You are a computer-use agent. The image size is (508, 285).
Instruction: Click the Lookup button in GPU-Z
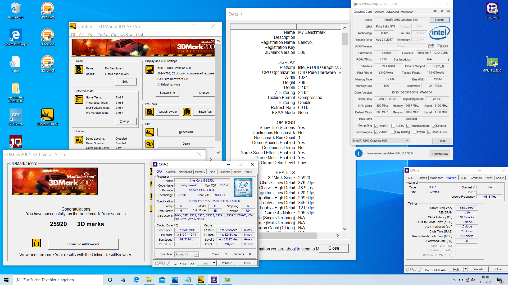pyautogui.click(x=439, y=20)
